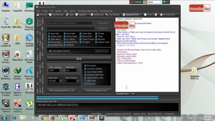This screenshot has height=121, width=215.
Task: Toggle the USB mode checkbox
Action: pyautogui.click(x=85, y=81)
